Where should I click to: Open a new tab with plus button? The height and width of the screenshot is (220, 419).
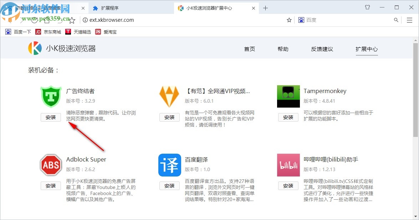point(265,7)
